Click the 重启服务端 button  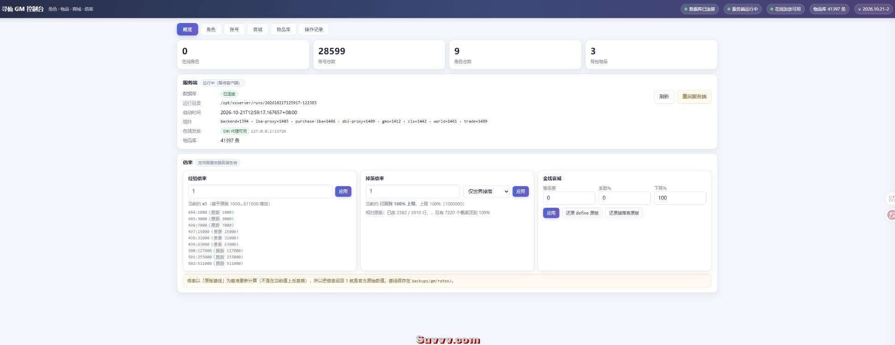point(694,97)
